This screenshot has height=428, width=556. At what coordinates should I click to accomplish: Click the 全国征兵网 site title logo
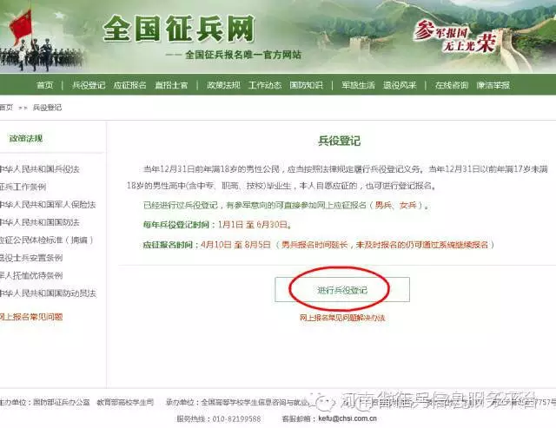click(x=179, y=29)
